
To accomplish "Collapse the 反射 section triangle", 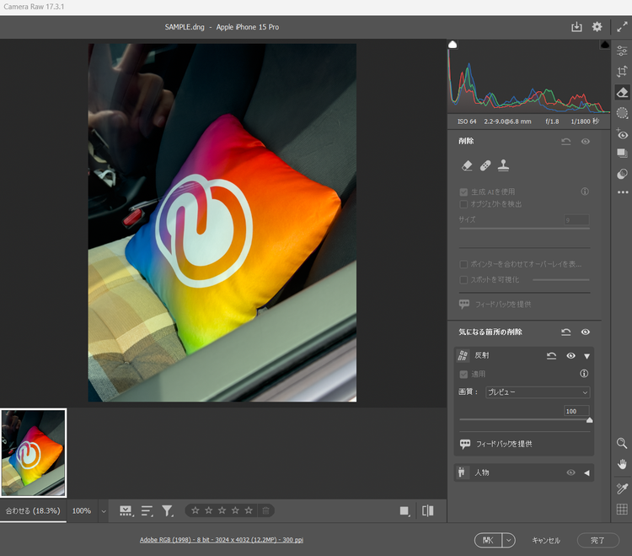I will click(x=586, y=356).
